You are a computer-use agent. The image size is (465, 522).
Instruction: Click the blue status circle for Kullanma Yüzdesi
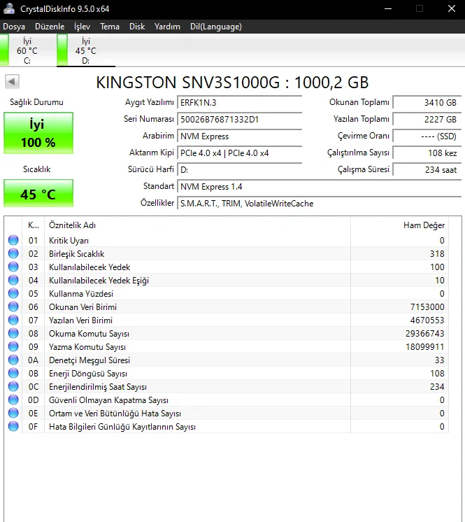click(13, 293)
